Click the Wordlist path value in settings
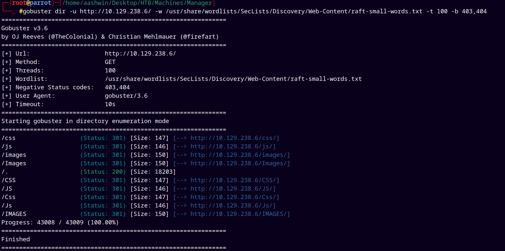This screenshot has width=505, height=251. tap(233, 79)
